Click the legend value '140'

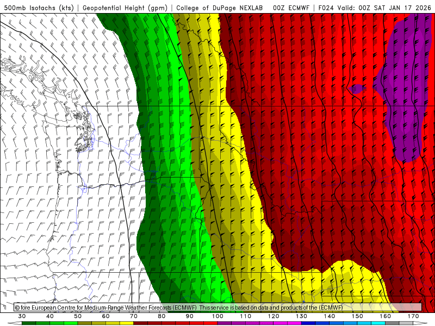point(330,316)
